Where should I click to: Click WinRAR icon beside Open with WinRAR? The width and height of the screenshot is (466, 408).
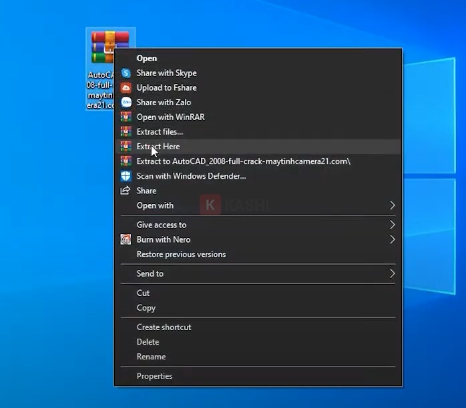click(126, 117)
